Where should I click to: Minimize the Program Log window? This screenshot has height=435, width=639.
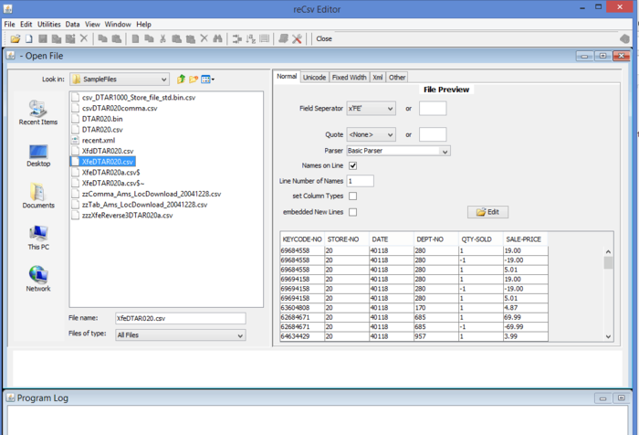(x=602, y=398)
